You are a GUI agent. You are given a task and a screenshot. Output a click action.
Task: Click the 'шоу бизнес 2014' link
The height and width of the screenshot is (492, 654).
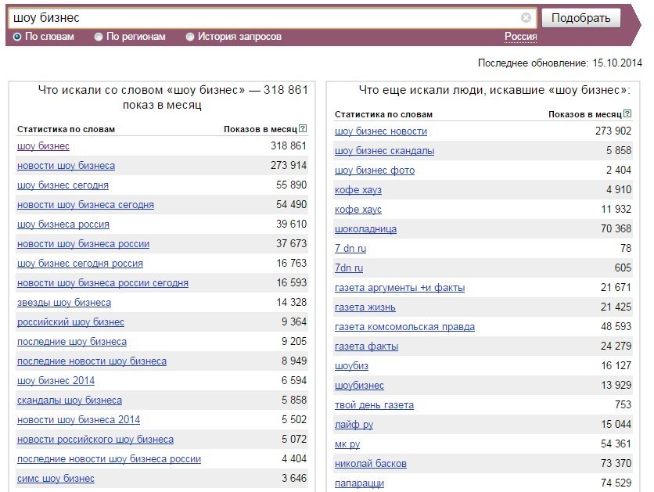[56, 381]
